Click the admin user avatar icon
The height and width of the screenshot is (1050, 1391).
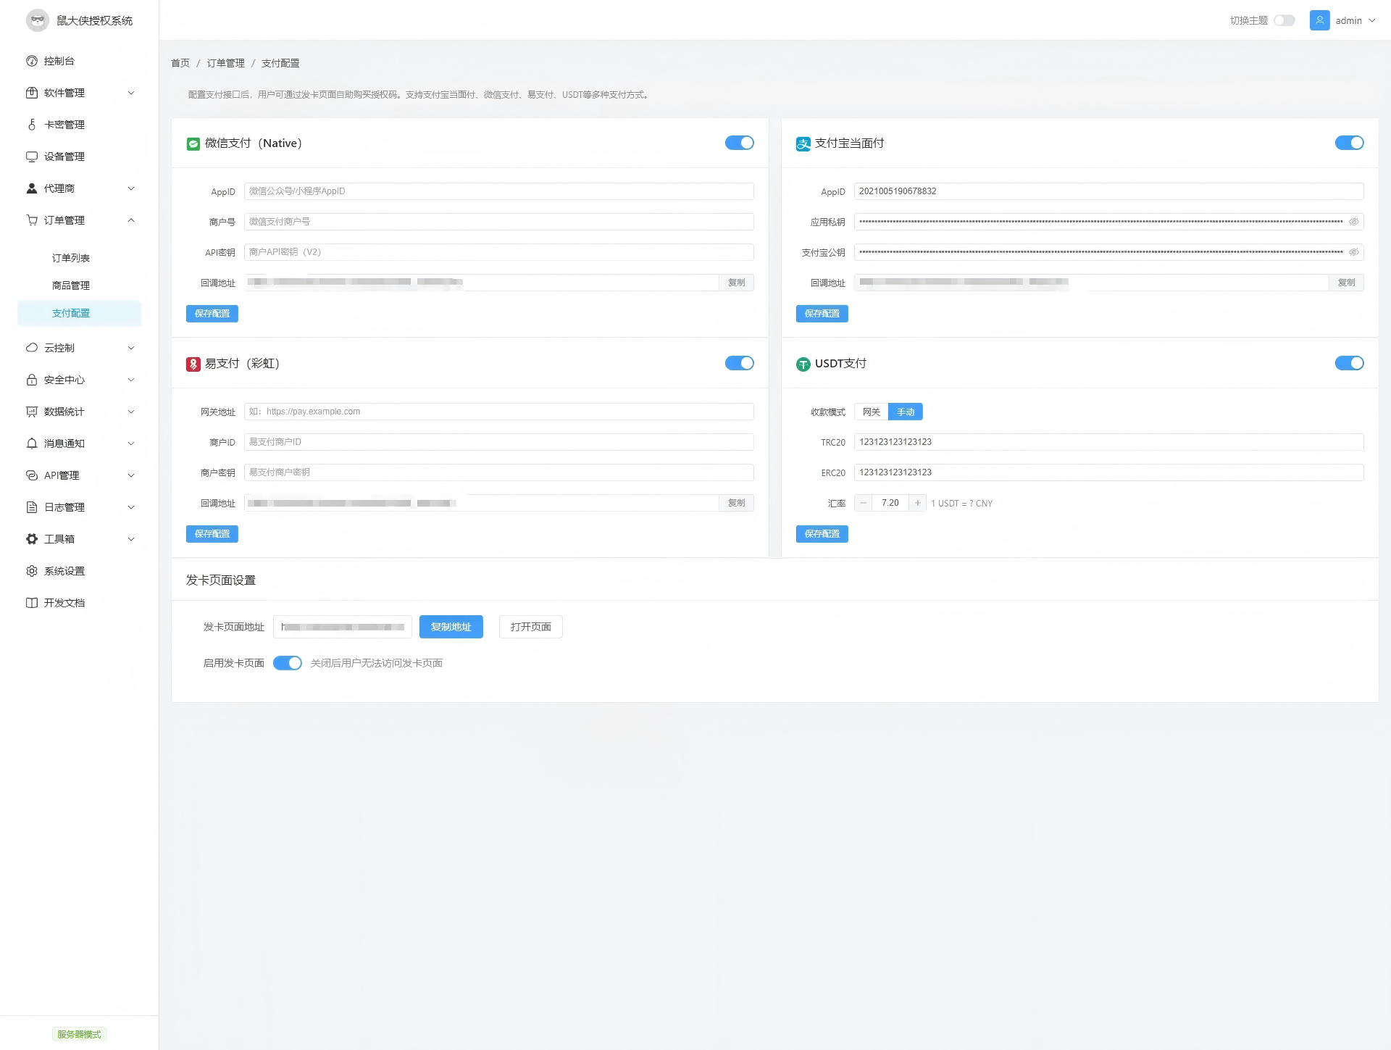pyautogui.click(x=1319, y=20)
